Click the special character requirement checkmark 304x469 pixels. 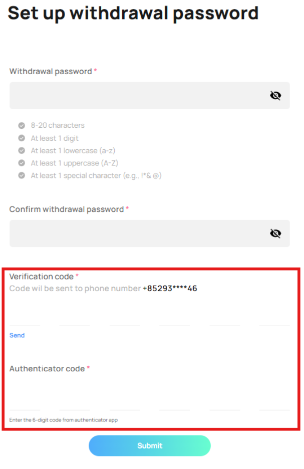pyautogui.click(x=22, y=175)
